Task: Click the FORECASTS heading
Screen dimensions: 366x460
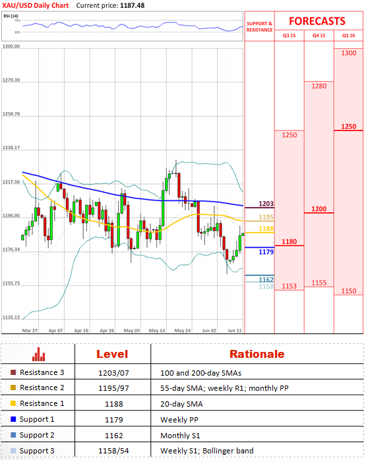Action: click(x=317, y=21)
